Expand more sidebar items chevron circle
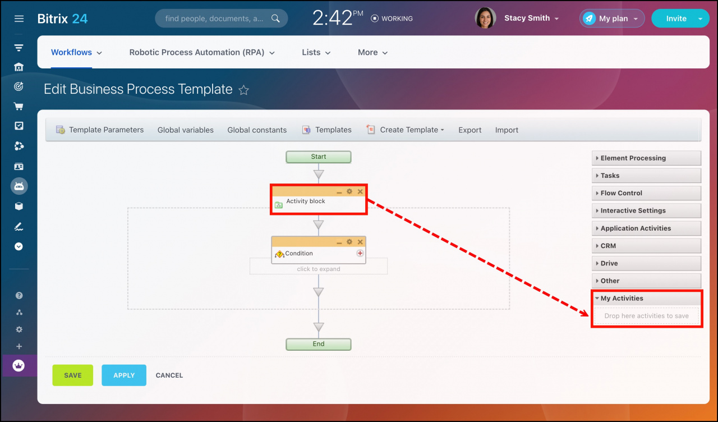Screen dimensions: 718x422 coord(19,246)
